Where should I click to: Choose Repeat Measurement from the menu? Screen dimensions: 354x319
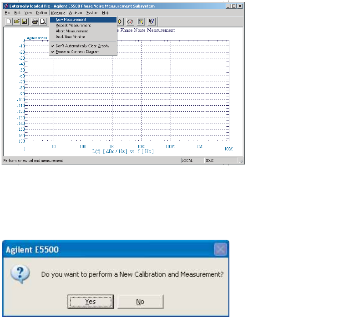click(x=83, y=26)
